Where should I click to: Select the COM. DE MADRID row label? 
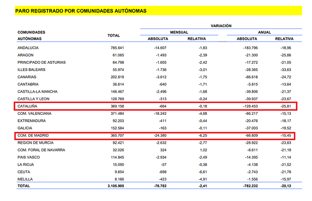point(33,136)
